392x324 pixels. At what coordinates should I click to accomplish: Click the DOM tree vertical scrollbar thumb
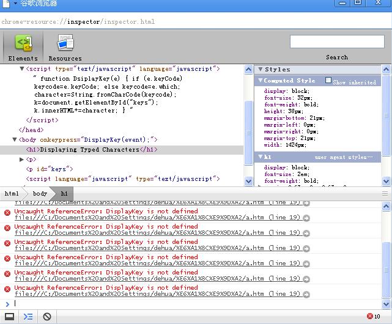click(x=248, y=133)
